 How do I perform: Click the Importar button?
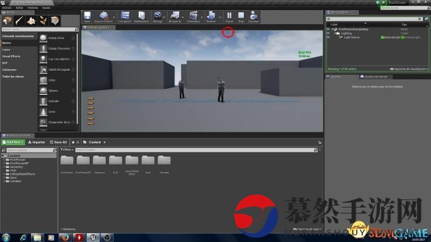point(36,142)
